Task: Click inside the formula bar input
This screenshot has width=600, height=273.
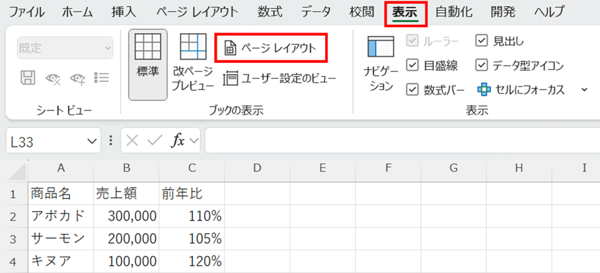Action: (400, 141)
